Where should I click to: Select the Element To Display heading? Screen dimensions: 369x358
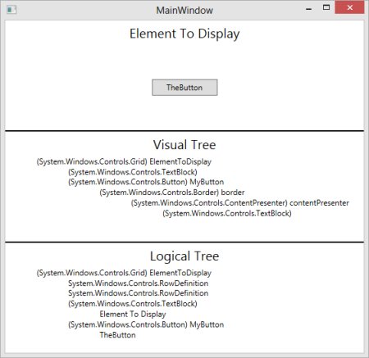tap(184, 34)
